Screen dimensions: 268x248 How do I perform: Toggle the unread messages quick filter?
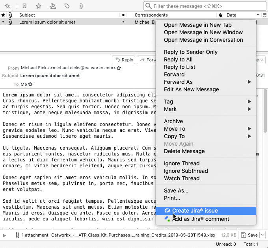(x=24, y=6)
